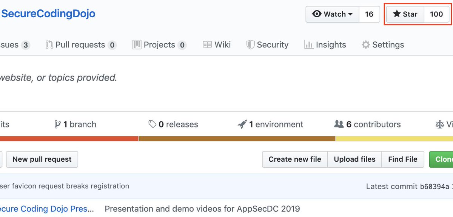The height and width of the screenshot is (217, 453).
Task: Click Find File button
Action: 403,159
